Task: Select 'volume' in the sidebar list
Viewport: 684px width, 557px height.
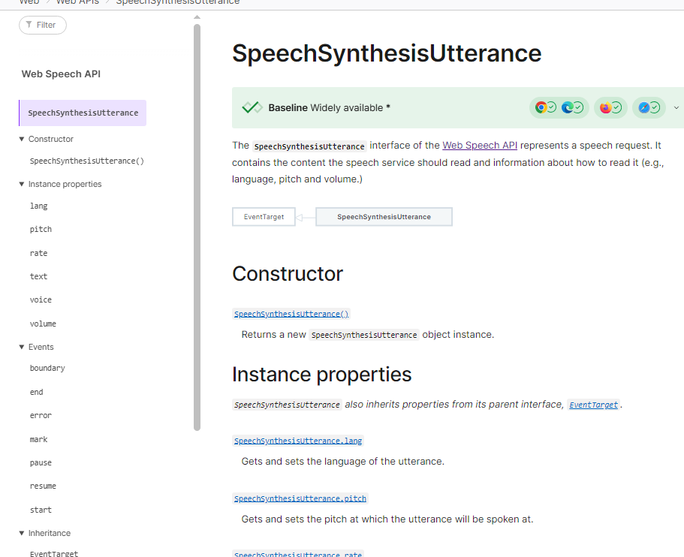Action: (x=43, y=324)
